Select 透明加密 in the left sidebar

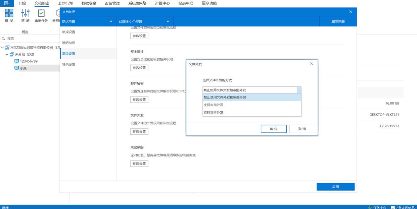(68, 43)
